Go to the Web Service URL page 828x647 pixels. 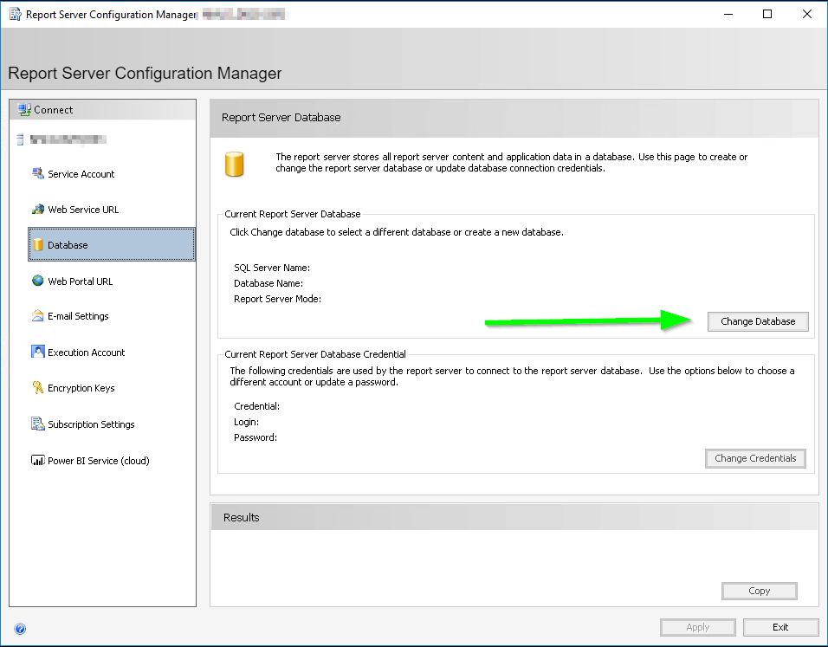pyautogui.click(x=83, y=210)
